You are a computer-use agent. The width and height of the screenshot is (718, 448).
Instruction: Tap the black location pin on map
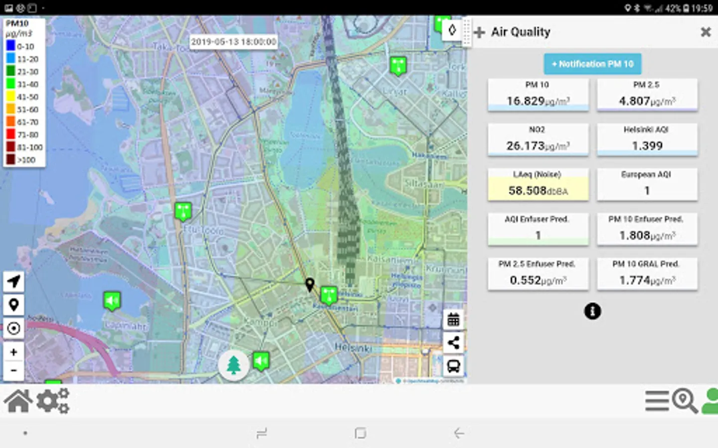click(310, 285)
